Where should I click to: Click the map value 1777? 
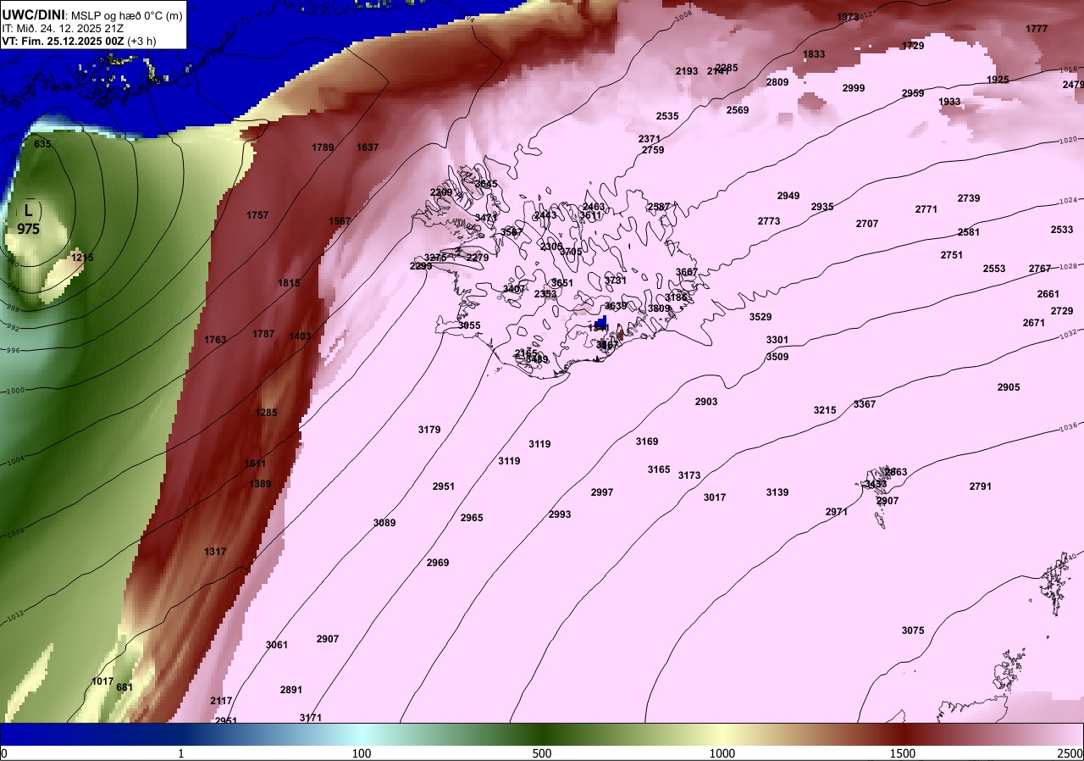[1037, 29]
